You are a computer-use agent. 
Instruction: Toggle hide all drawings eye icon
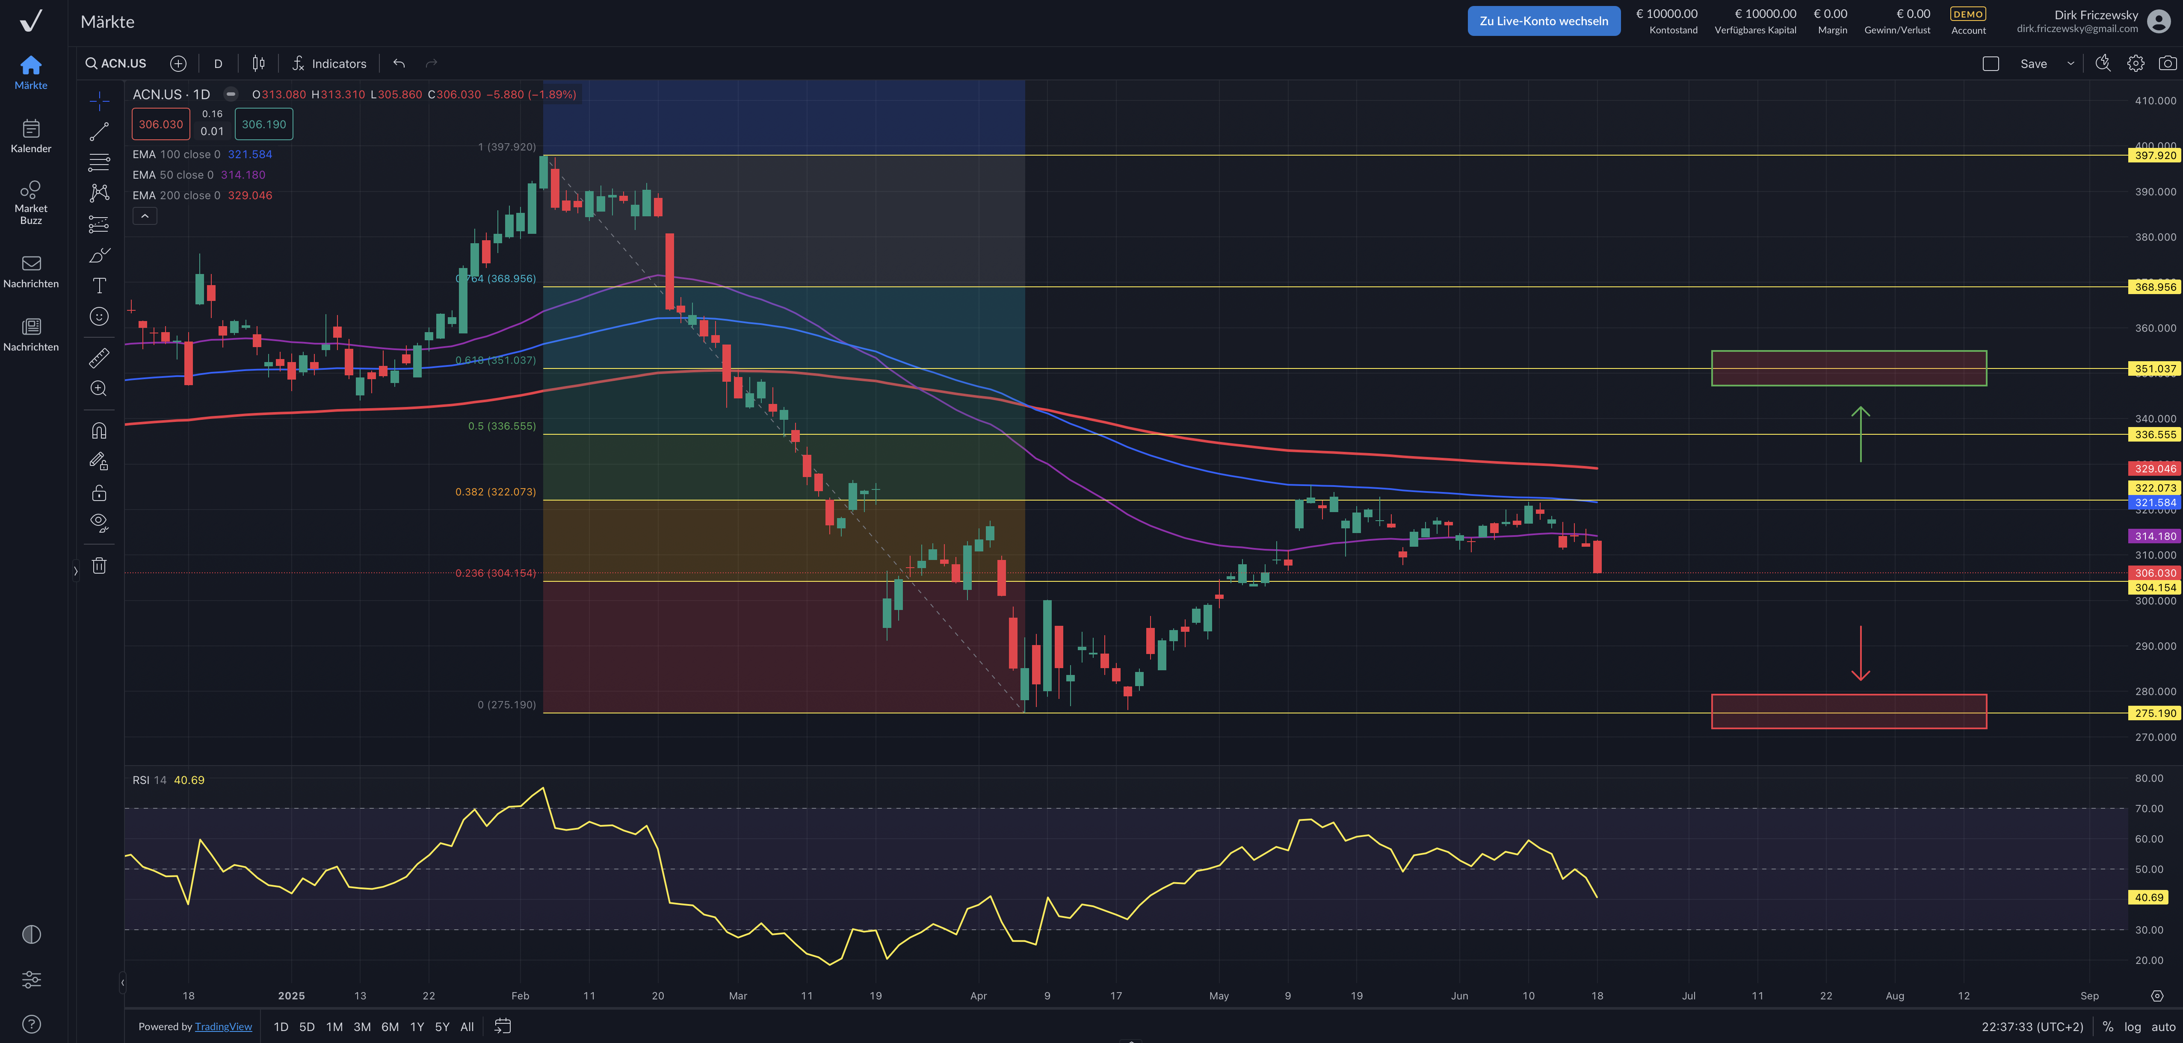click(x=99, y=522)
